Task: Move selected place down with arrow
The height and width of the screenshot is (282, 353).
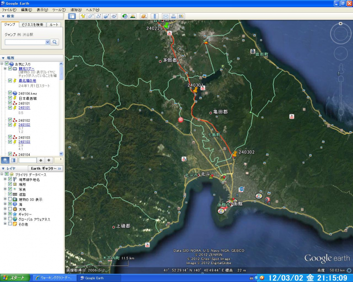Action: point(48,160)
